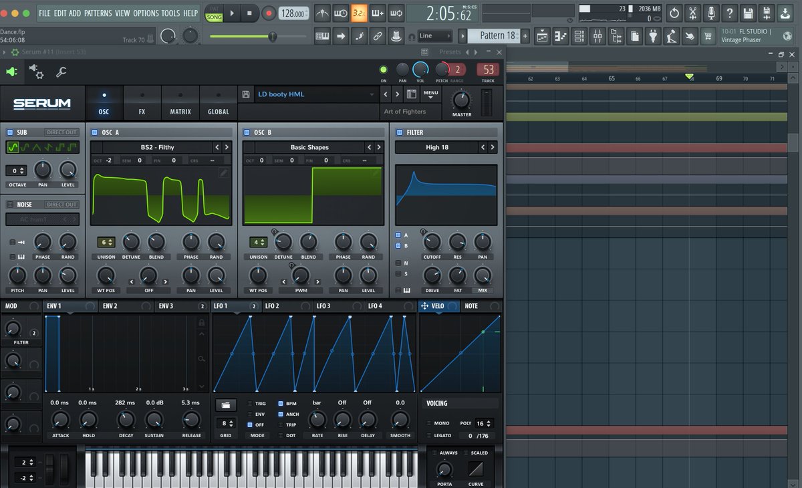Image resolution: width=802 pixels, height=488 pixels.
Task: Switch to the Serum FX tab
Action: pyautogui.click(x=142, y=103)
